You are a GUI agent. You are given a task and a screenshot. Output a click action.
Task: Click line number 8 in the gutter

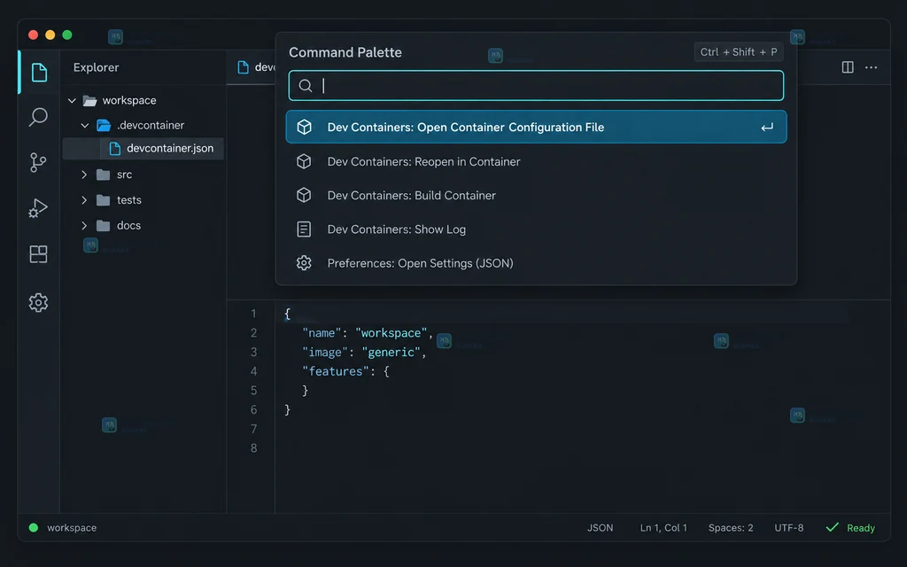click(253, 447)
